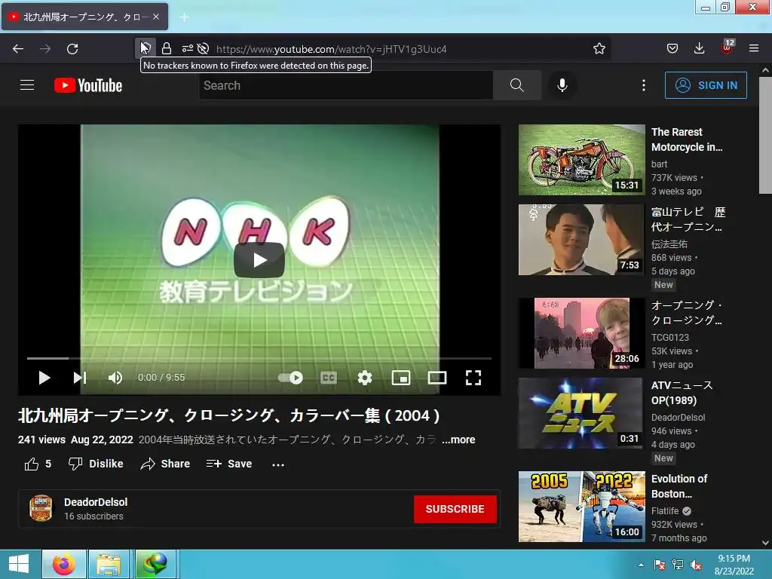Click the Dislike button
The width and height of the screenshot is (772, 579).
tap(96, 464)
